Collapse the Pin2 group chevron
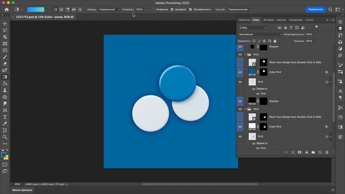Image resolution: width=345 pixels, height=194 pixels. click(245, 54)
